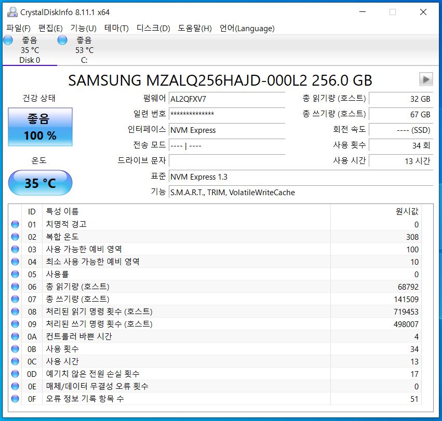Viewport: 442px width, 421px height.
Task: Close the CrystalDiskInfo window
Action: coord(423,12)
